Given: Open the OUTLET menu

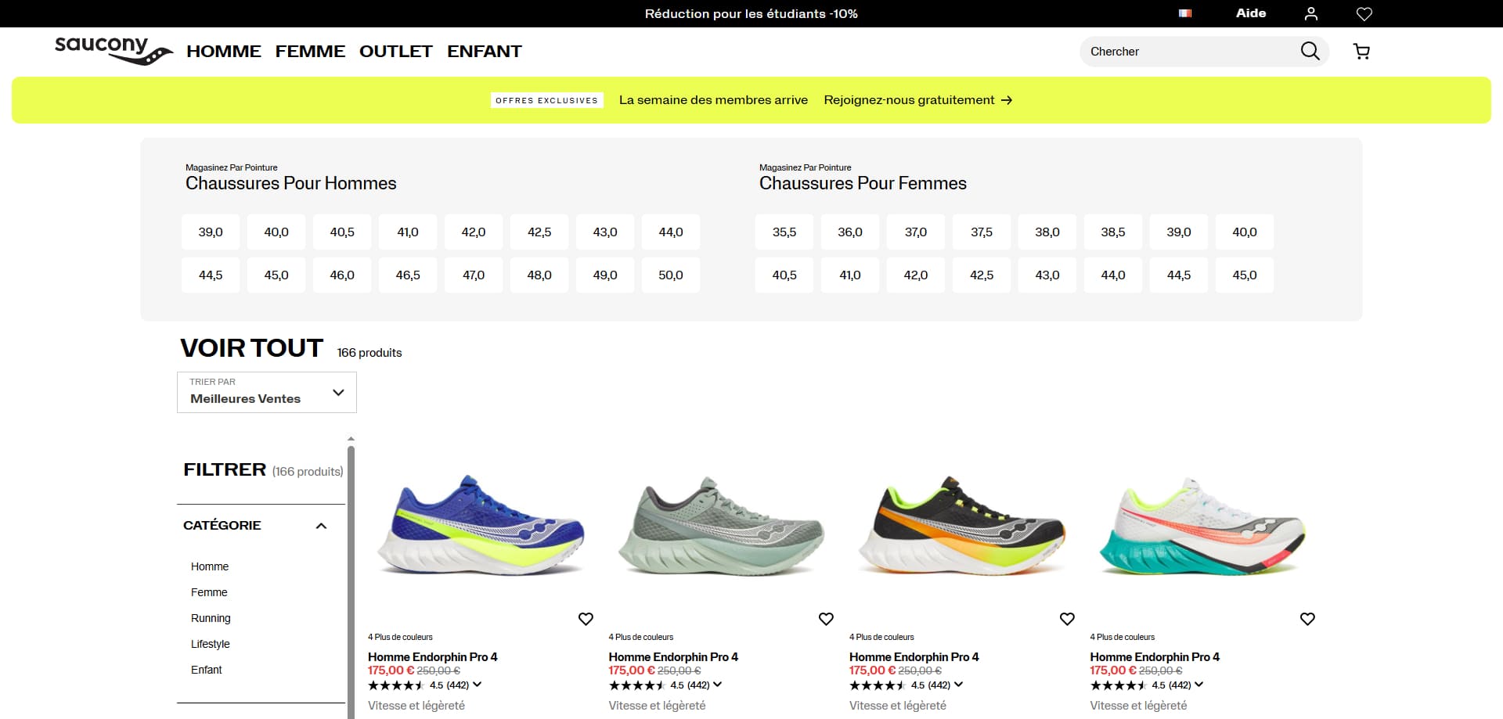Looking at the screenshot, I should [x=396, y=52].
